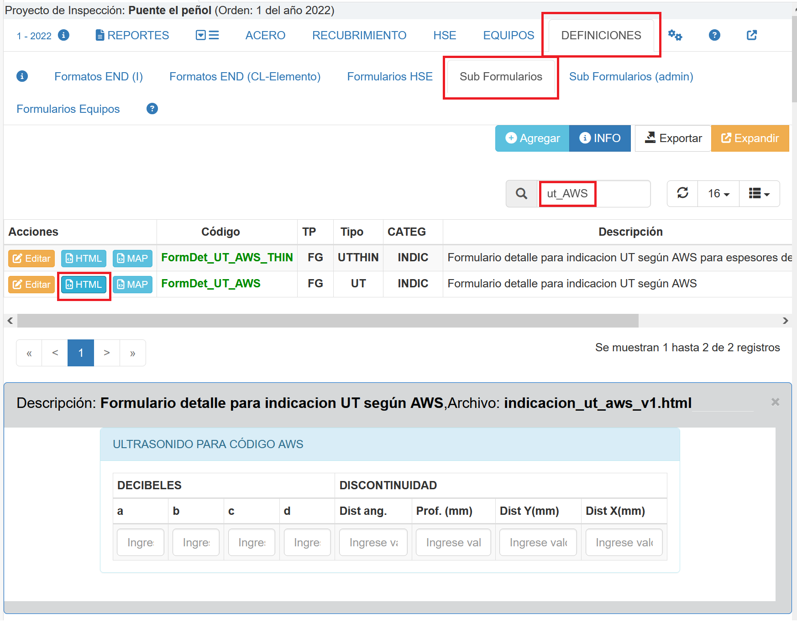797x624 pixels.
Task: Click the Agregar button
Action: tap(532, 138)
